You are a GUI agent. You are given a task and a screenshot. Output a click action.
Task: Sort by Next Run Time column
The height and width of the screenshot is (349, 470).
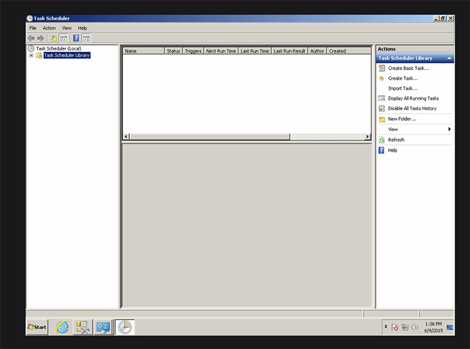[221, 51]
